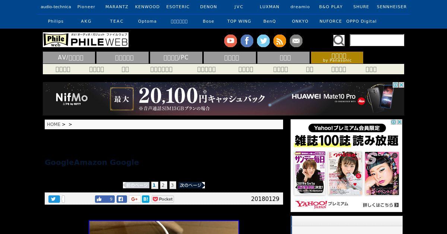Open the B&O PLAY brand link
447x234 pixels.
(331, 7)
